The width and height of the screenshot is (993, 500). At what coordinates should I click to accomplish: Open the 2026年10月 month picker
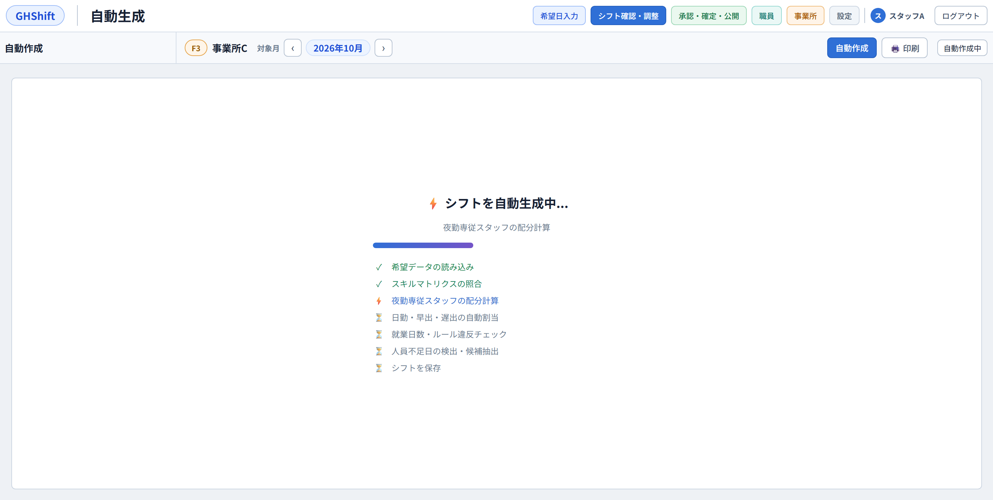[x=338, y=48]
